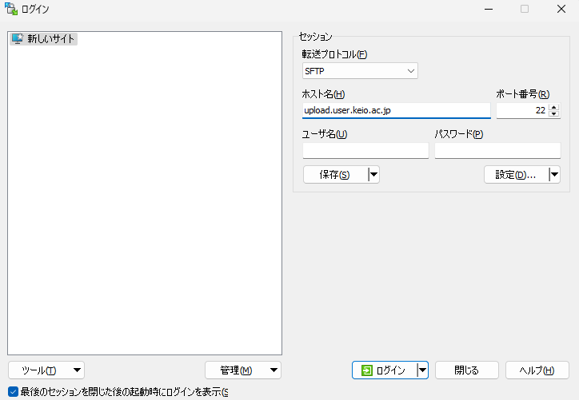The width and height of the screenshot is (579, 400).
Task: Decrease port number with down arrow
Action: (x=553, y=114)
